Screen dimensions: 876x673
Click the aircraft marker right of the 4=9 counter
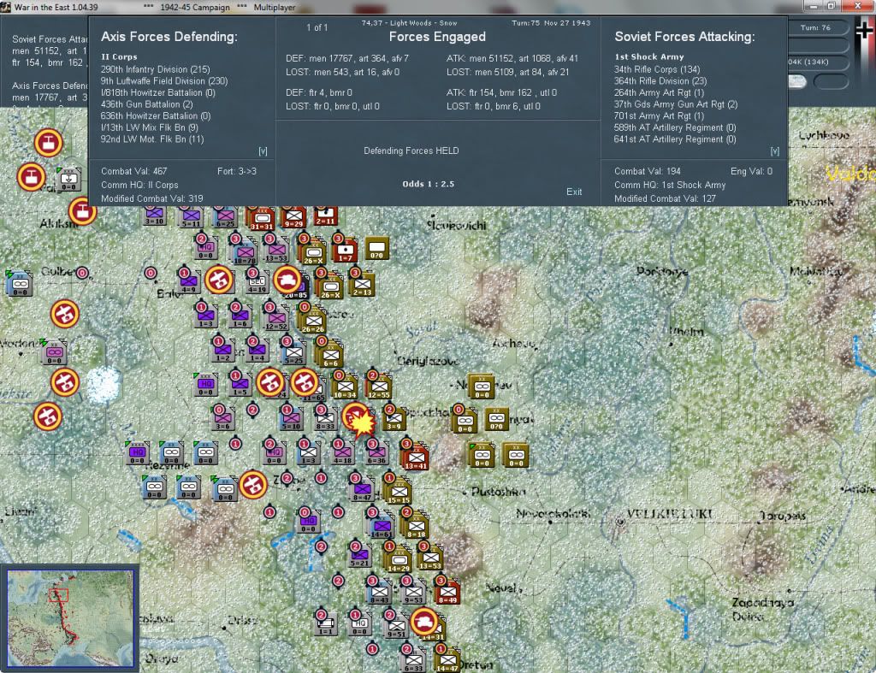pos(219,280)
